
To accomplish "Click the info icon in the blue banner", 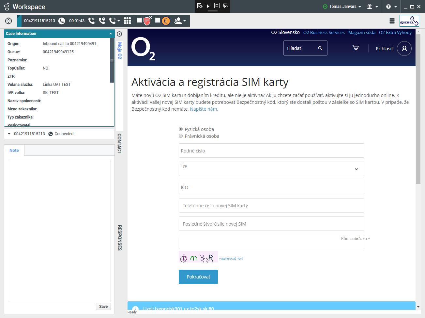I will (x=135, y=308).
